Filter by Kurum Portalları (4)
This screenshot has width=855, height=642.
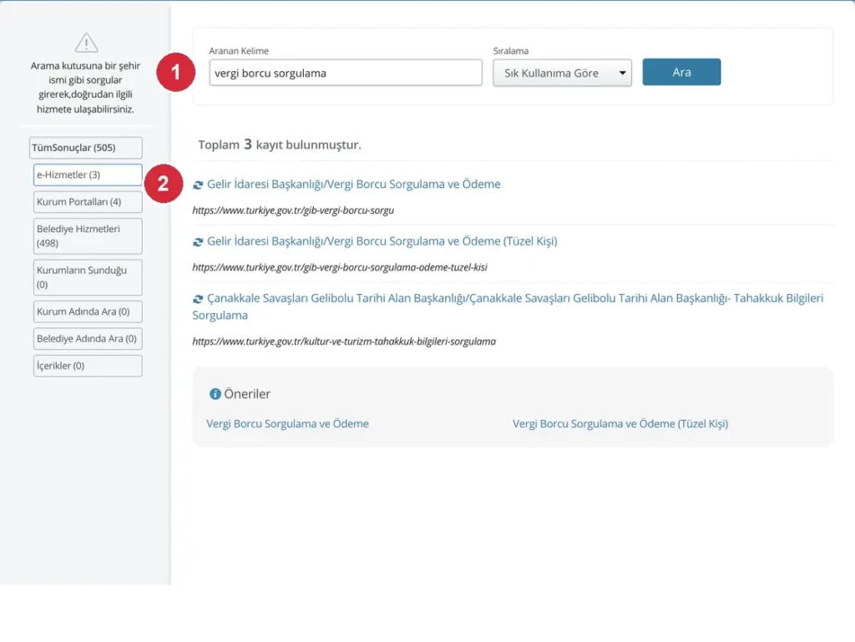click(88, 202)
